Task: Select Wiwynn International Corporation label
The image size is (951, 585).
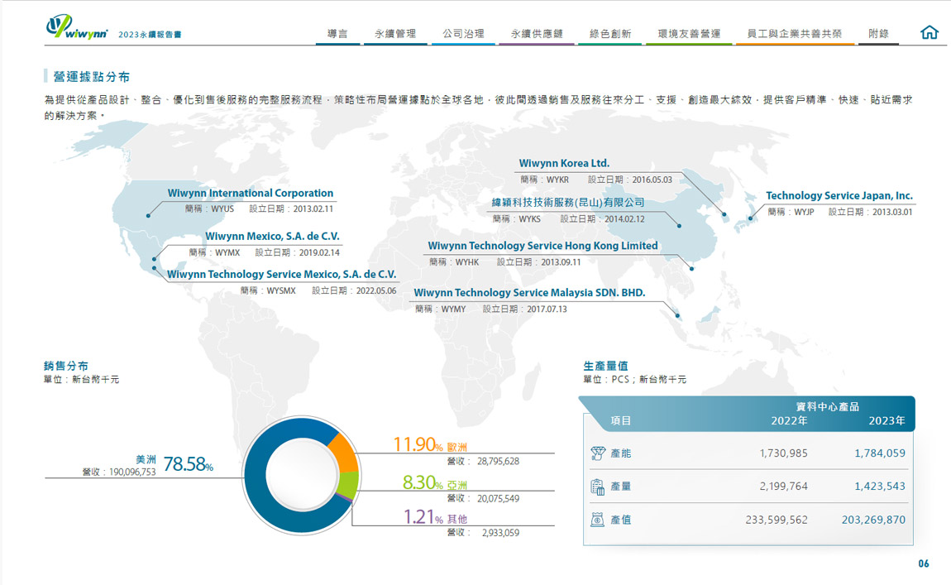Action: [251, 194]
